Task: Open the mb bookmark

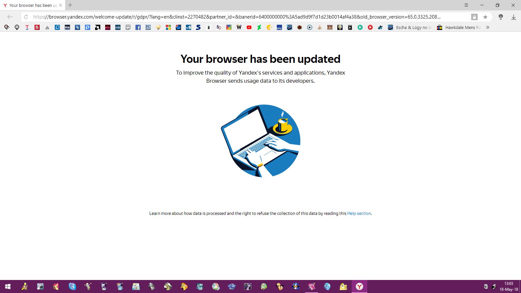Action: point(118,27)
